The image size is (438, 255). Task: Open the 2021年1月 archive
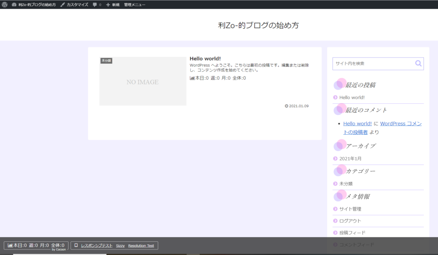pyautogui.click(x=350, y=159)
